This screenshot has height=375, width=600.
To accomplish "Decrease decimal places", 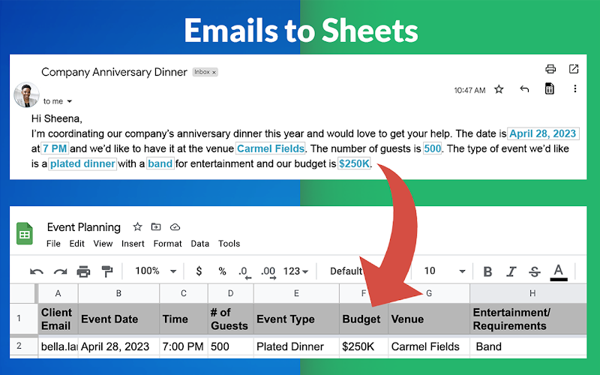I will tap(244, 272).
